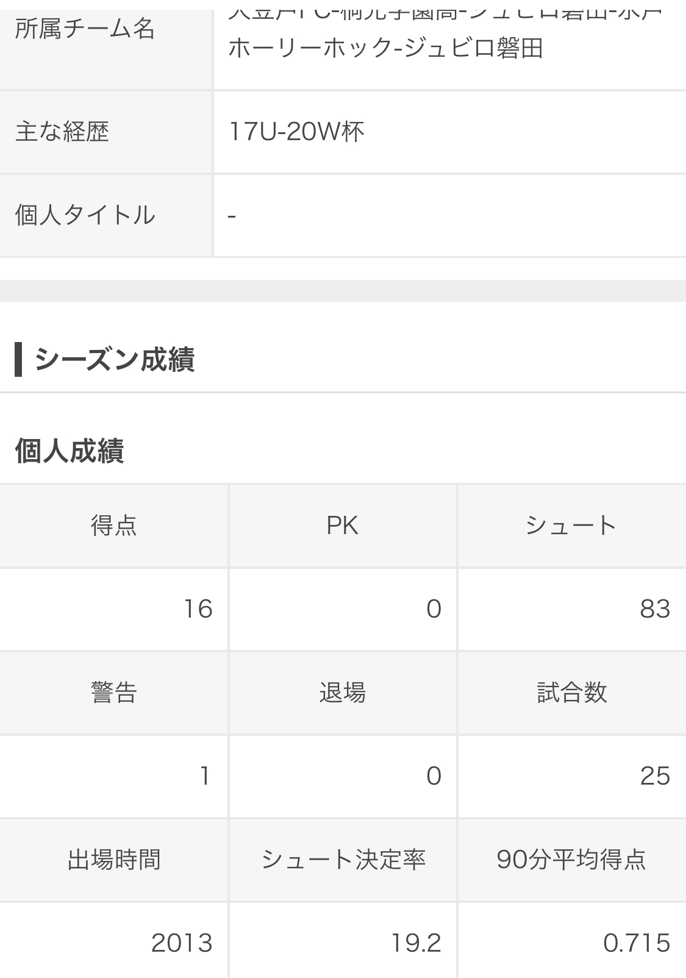Click the 警告 header cell
Screen dimensions: 686x978
(x=114, y=693)
